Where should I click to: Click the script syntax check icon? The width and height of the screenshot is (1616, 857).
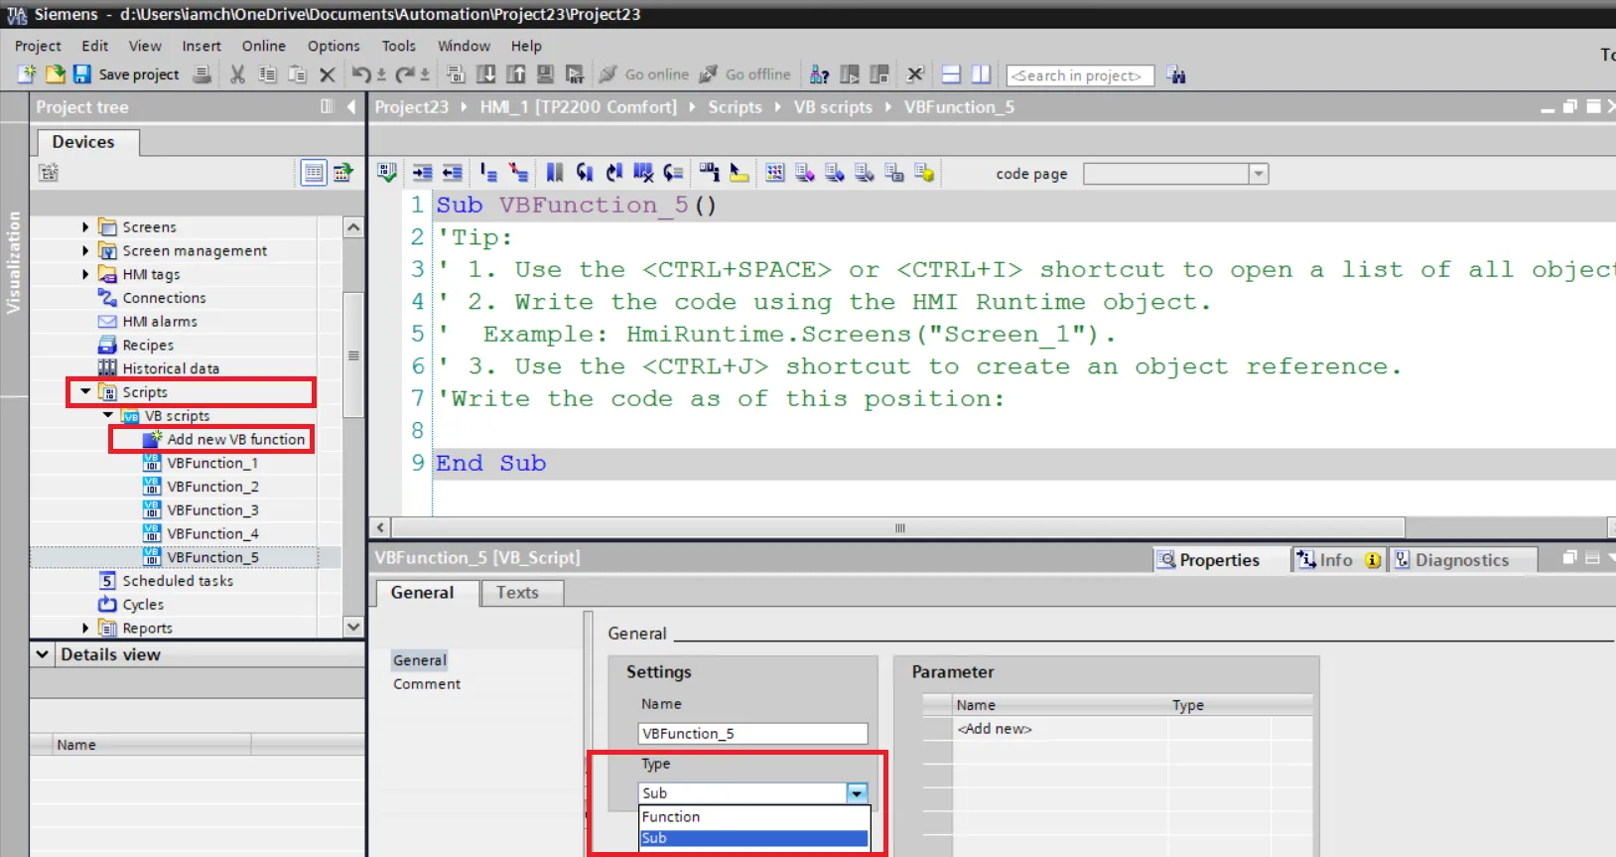[387, 173]
